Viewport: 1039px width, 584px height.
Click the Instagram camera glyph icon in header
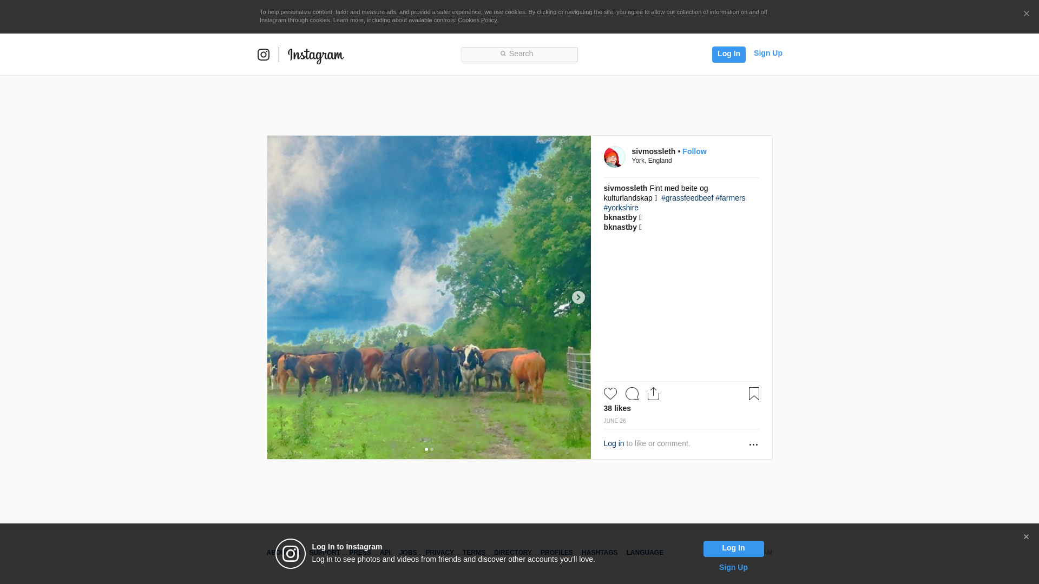tap(264, 55)
